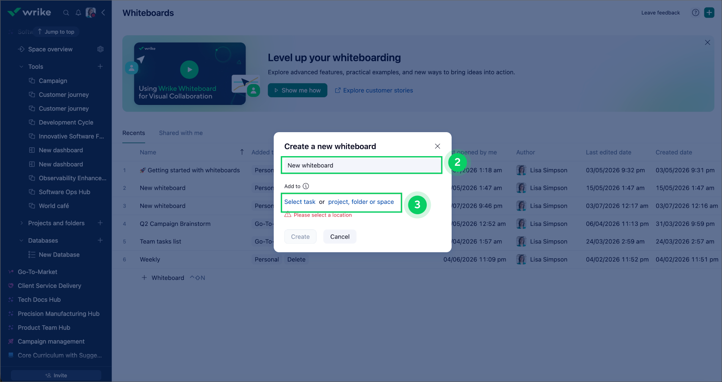Open Innovative Software F... item
The height and width of the screenshot is (382, 722).
point(71,137)
